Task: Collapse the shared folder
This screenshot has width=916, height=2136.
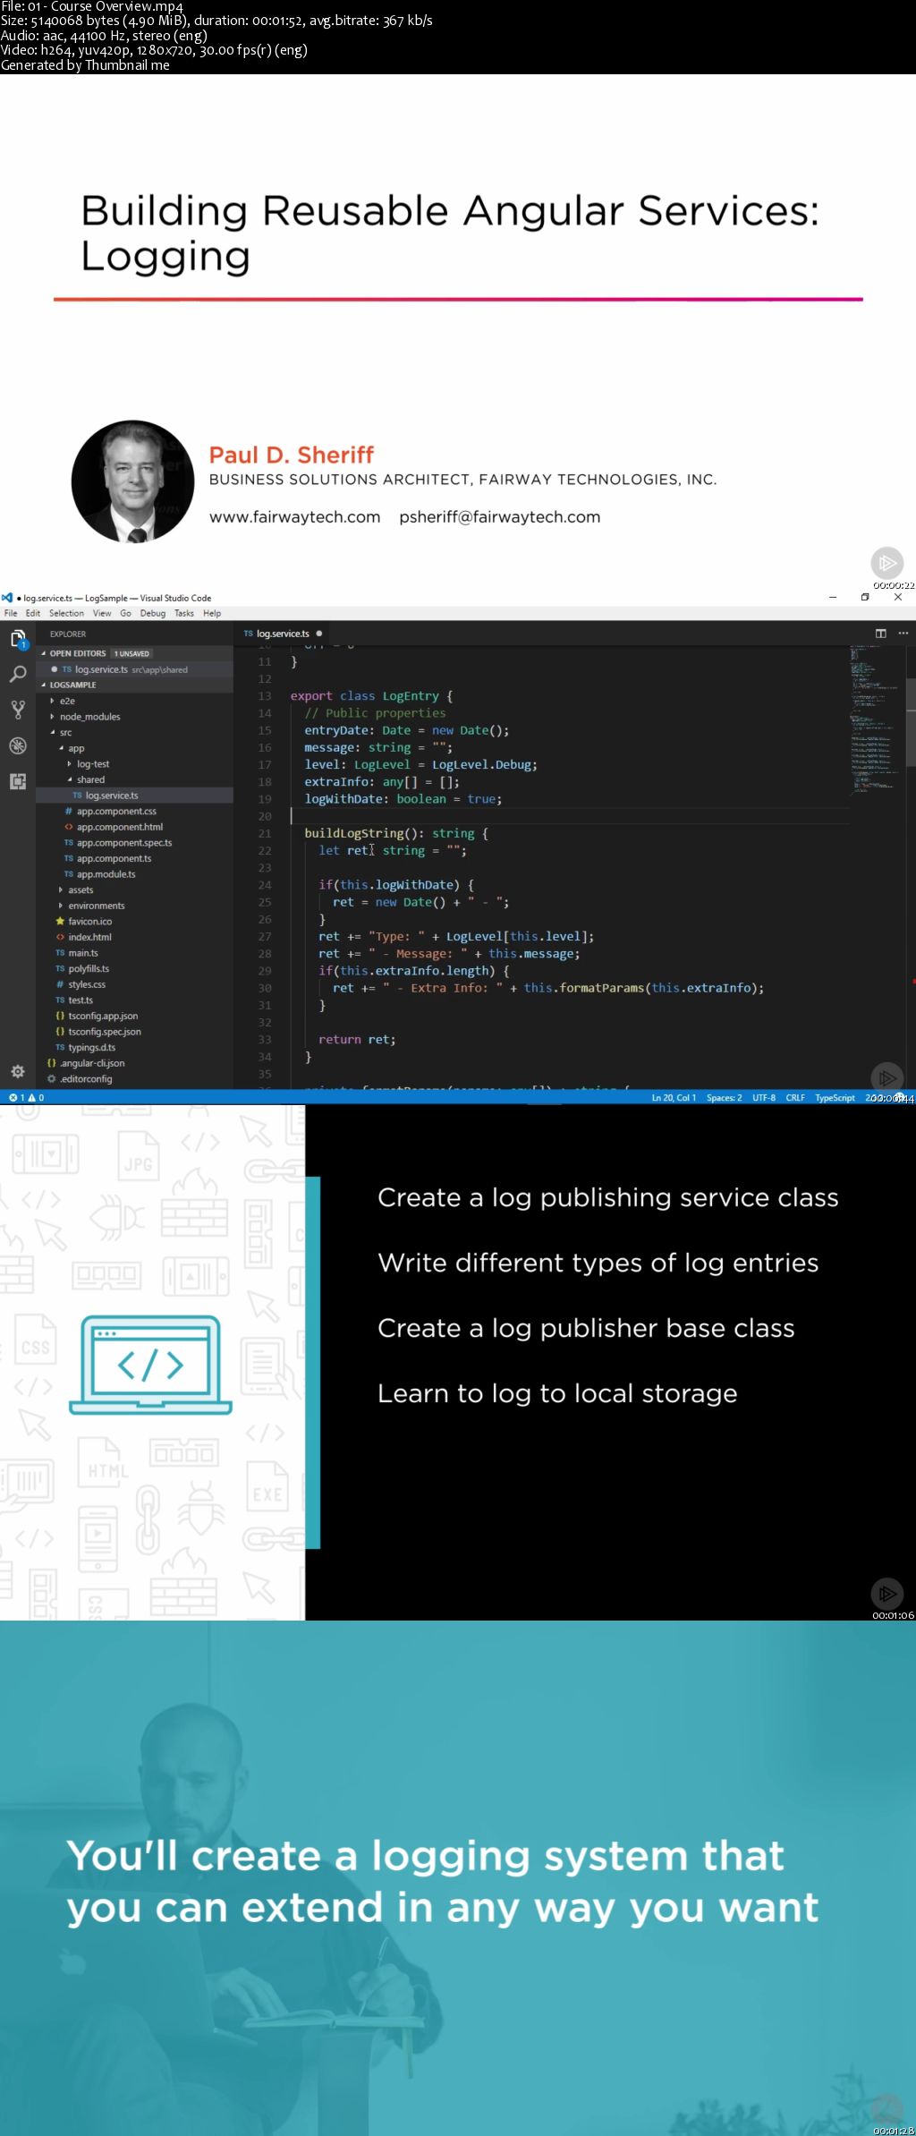Action: [x=70, y=779]
